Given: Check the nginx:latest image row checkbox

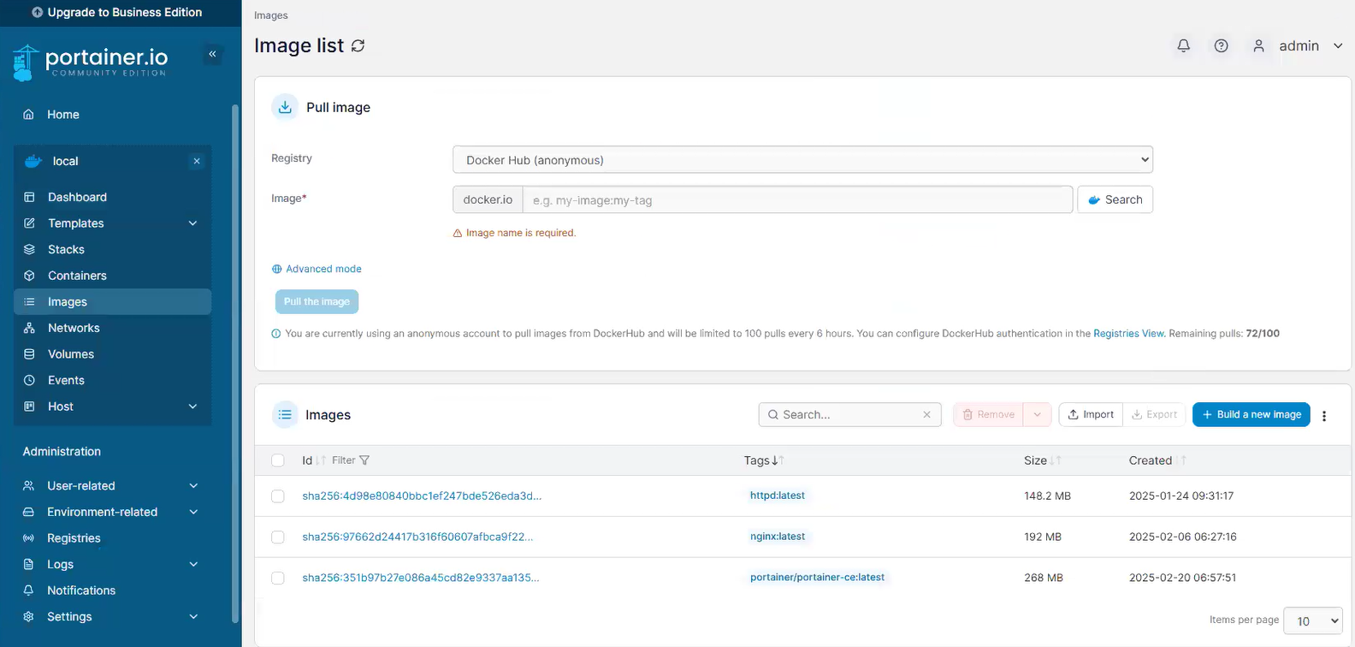Looking at the screenshot, I should pos(278,537).
